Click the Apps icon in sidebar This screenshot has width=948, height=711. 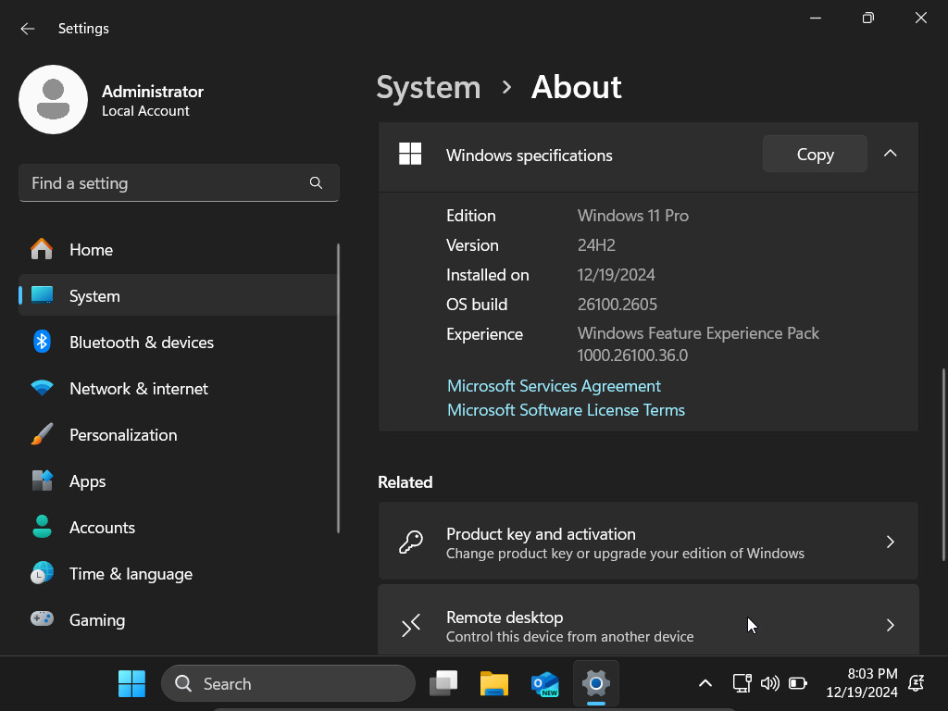pos(42,480)
